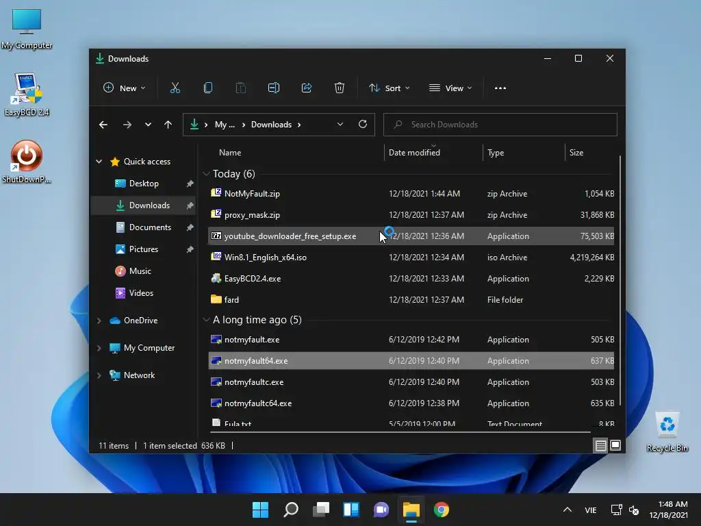Launch Google Chrome from the taskbar
701x526 pixels.
(442, 510)
